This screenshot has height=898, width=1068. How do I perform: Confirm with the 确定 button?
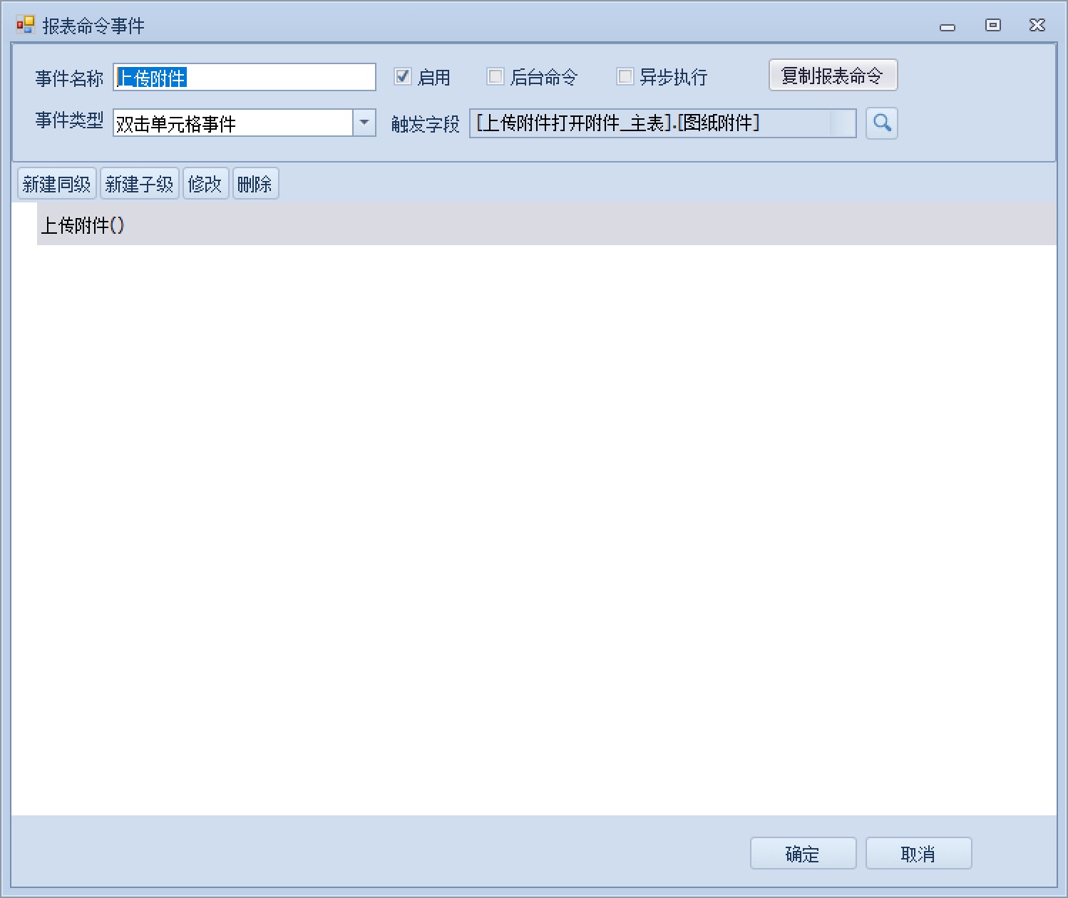[x=803, y=853]
